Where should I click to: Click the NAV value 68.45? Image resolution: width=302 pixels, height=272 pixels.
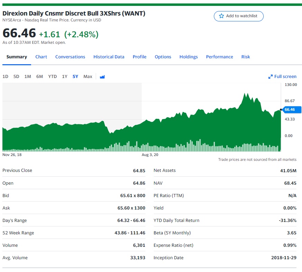(290, 183)
